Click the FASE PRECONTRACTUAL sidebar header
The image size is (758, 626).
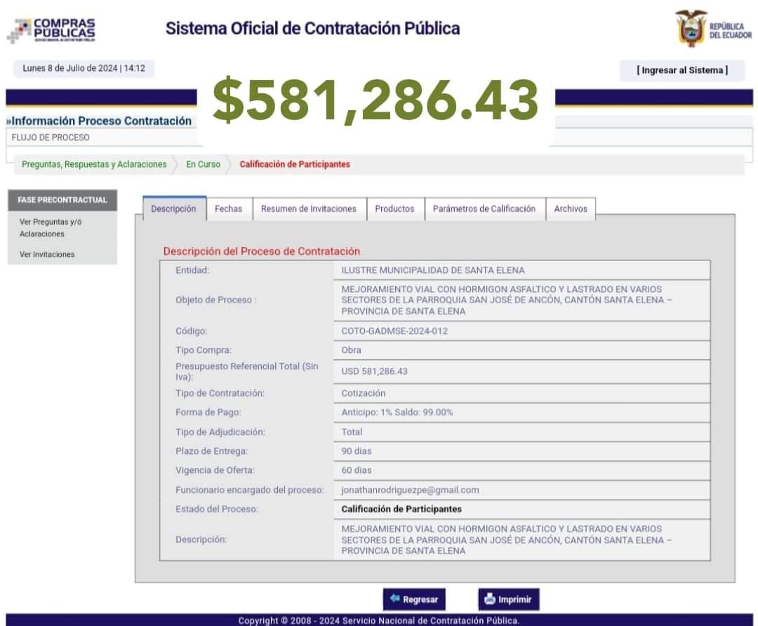point(62,200)
